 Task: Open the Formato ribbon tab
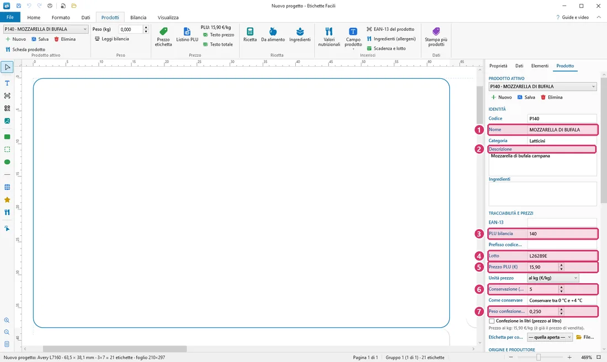tap(61, 18)
